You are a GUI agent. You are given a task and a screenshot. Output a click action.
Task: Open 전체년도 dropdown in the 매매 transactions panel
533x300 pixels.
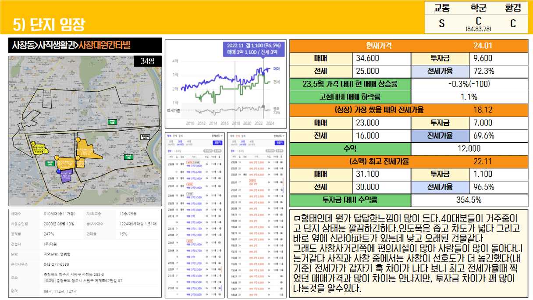[x=217, y=136]
